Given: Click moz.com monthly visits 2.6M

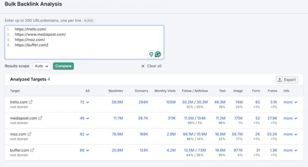Looking at the screenshot, I should coord(171,134).
